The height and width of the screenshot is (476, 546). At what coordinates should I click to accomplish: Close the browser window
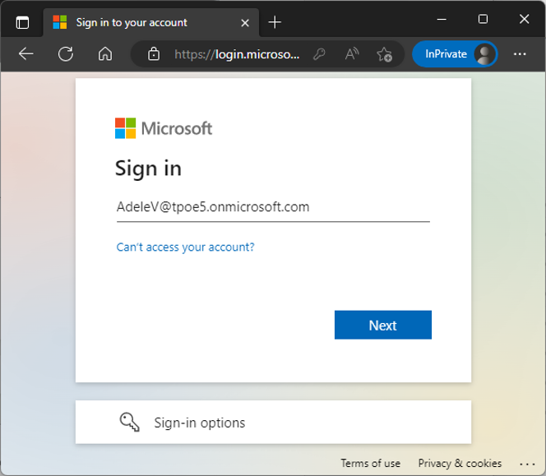tap(524, 19)
